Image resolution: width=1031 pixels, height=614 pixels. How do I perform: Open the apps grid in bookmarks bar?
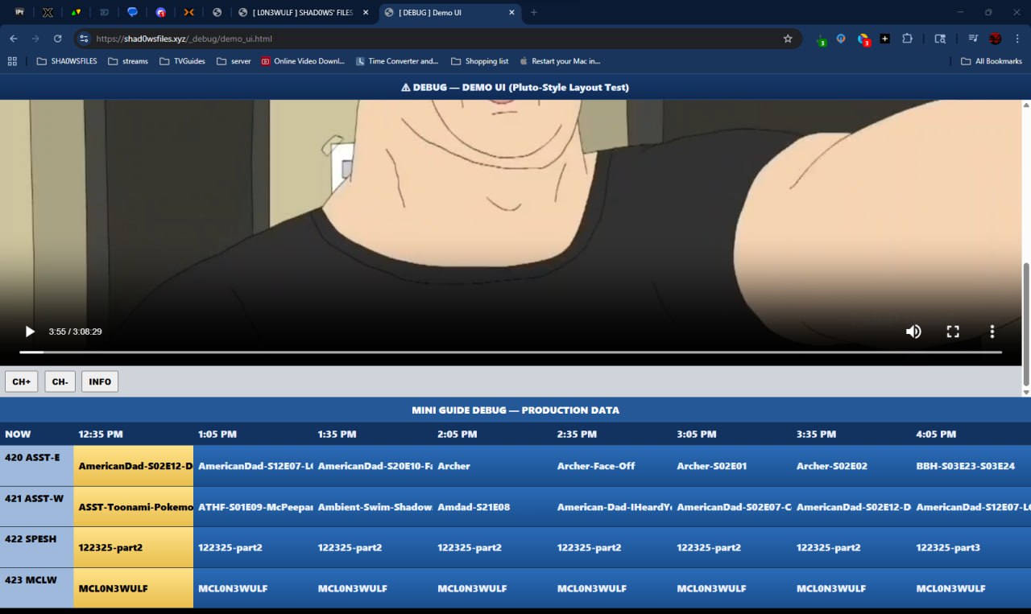12,61
